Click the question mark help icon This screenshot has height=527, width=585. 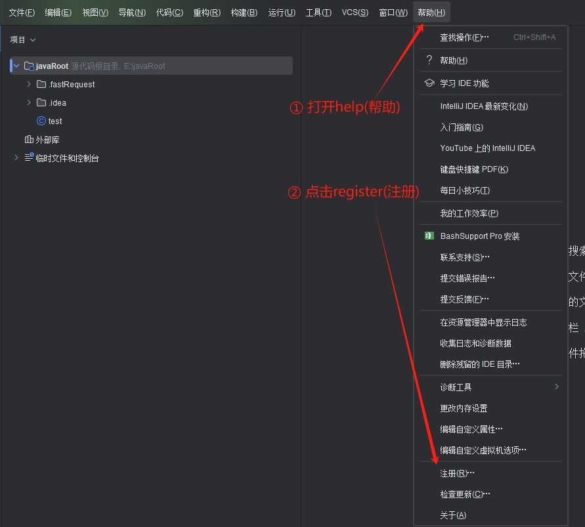429,60
